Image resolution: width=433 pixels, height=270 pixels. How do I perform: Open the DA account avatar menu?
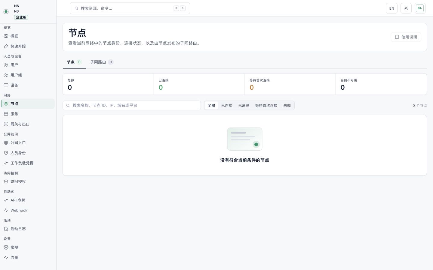(x=420, y=8)
